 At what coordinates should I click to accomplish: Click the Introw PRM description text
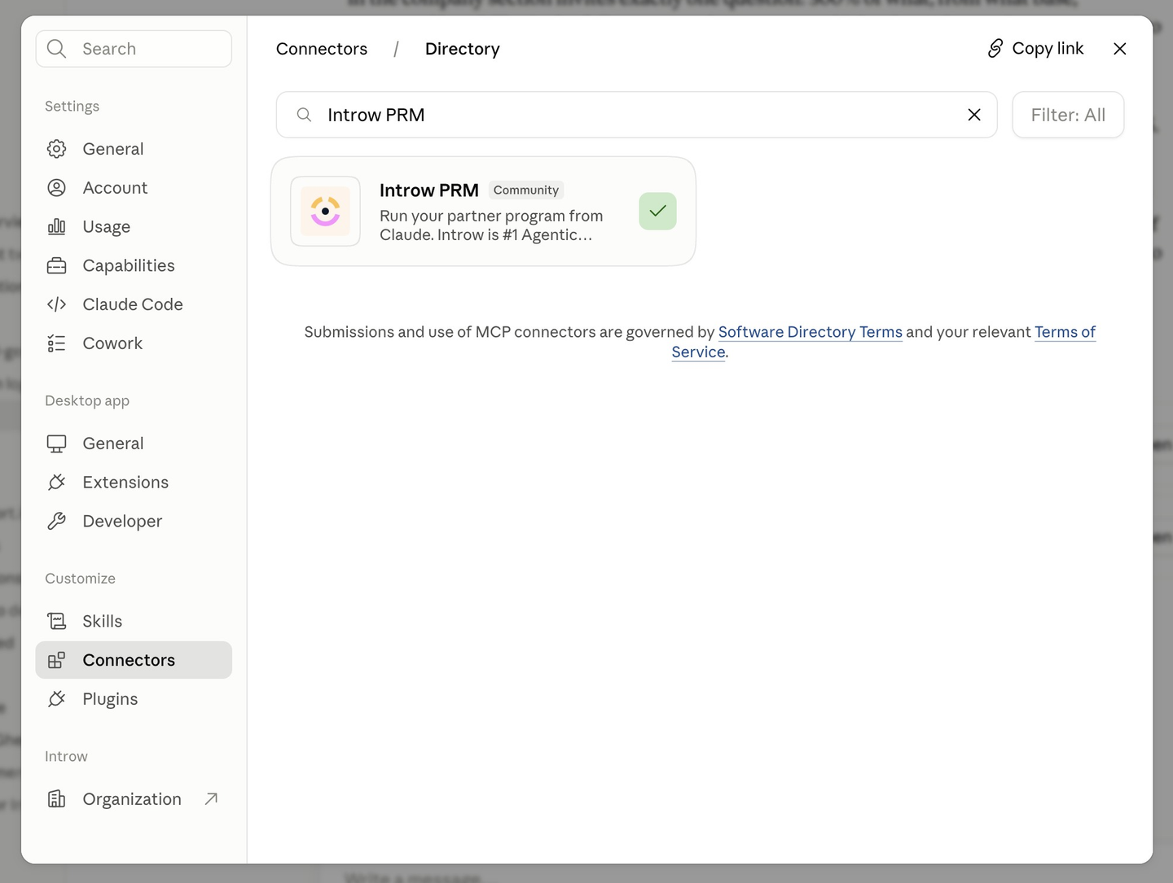tap(491, 225)
